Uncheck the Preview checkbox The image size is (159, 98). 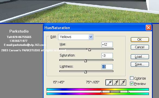point(132,84)
